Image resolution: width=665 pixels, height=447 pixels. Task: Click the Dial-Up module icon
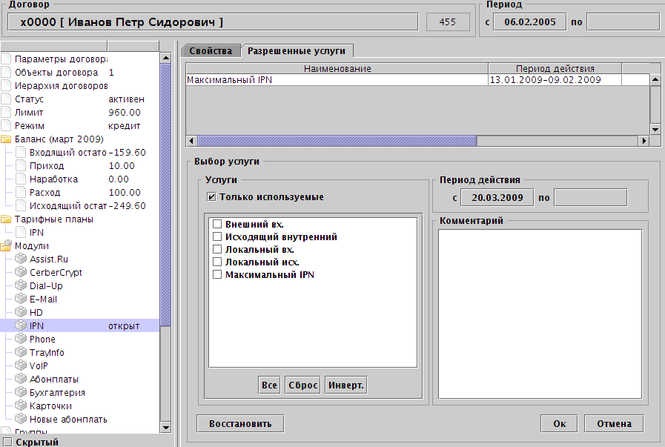(21, 286)
